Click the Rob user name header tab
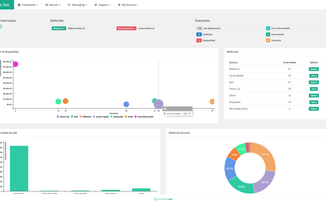The height and width of the screenshot is (204, 326). 7,4
